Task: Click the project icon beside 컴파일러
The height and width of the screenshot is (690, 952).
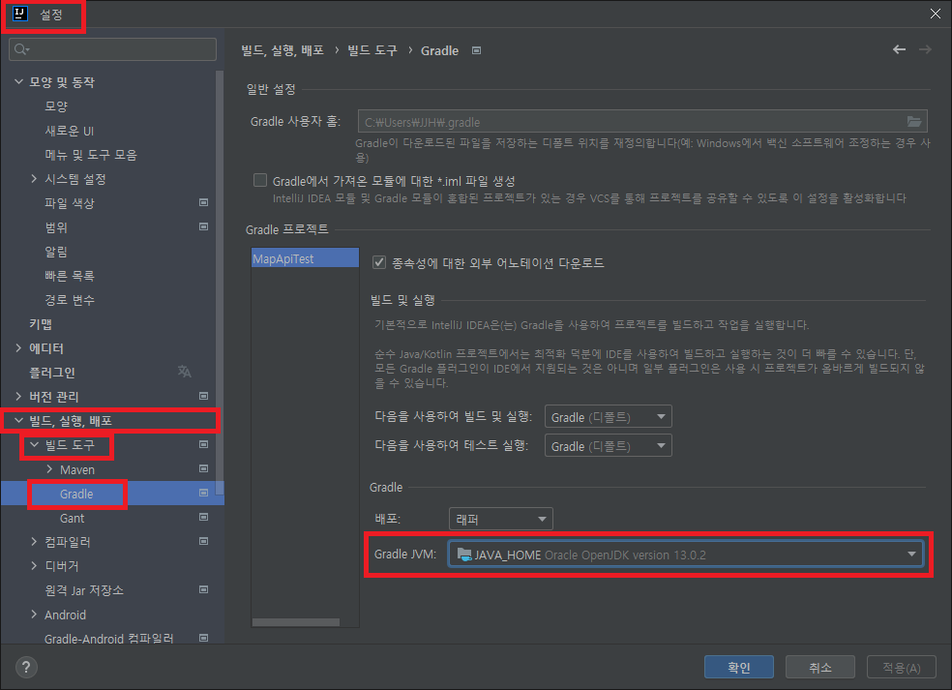Action: (x=204, y=541)
